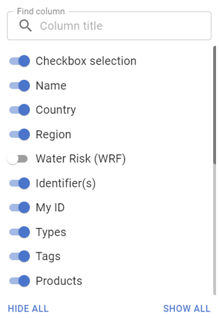Screen dimensions: 219x318
Task: Turn off the Country column switch
Action: pos(19,110)
